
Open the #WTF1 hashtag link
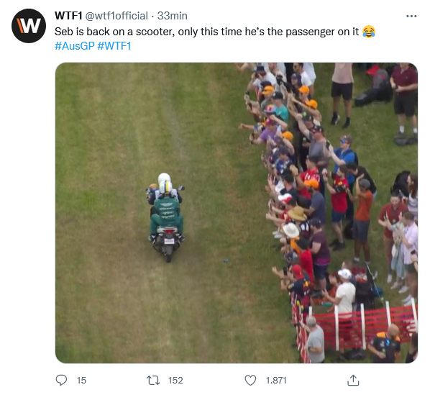pos(114,46)
